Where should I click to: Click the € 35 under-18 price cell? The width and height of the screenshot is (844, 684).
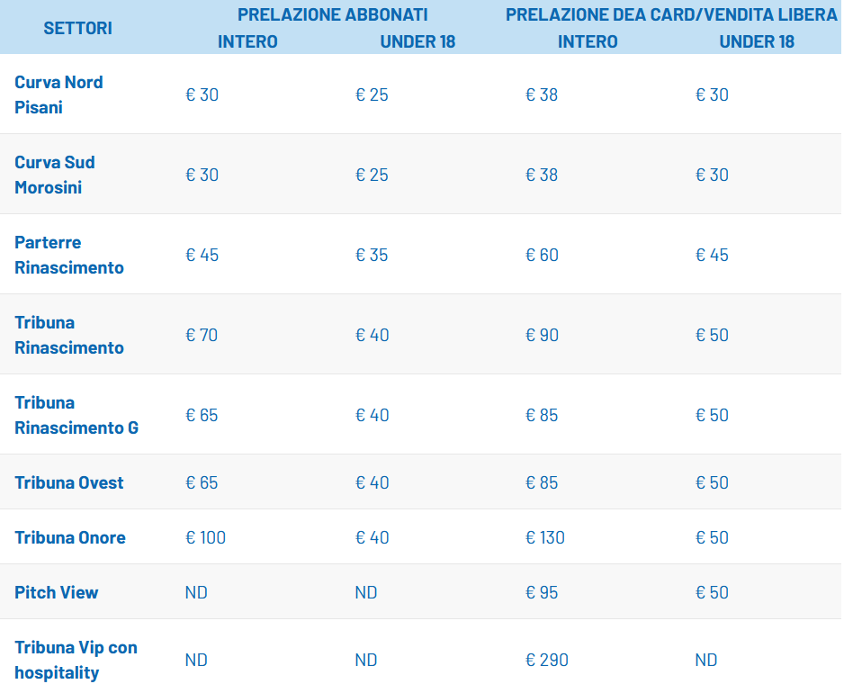point(372,255)
